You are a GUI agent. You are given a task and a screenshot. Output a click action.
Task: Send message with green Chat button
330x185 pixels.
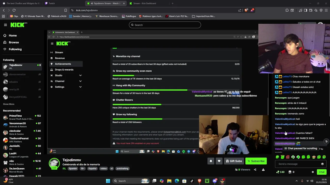coord(322,172)
